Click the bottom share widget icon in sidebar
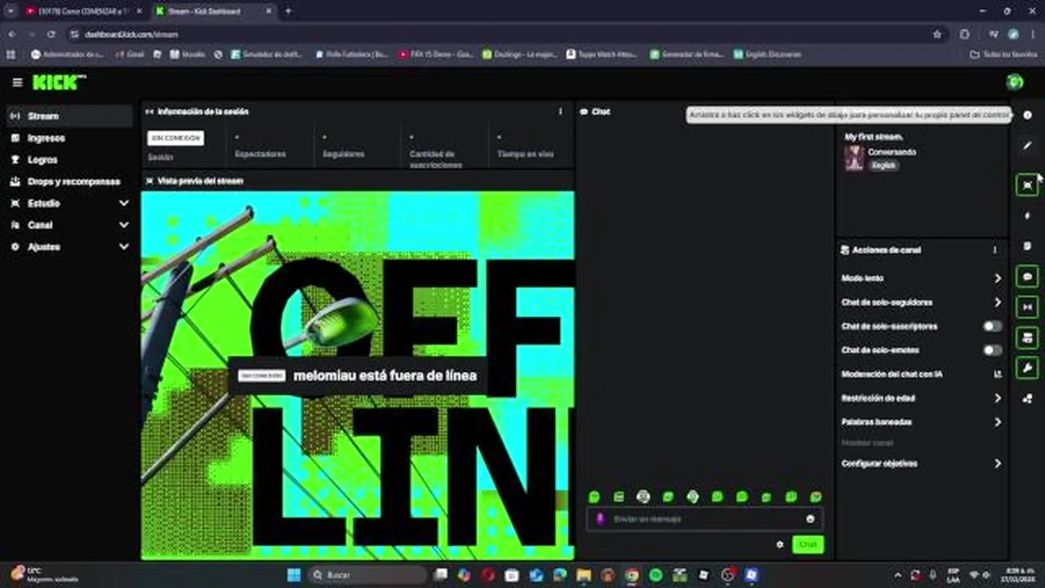Screen dimensions: 1045x588 point(1028,399)
